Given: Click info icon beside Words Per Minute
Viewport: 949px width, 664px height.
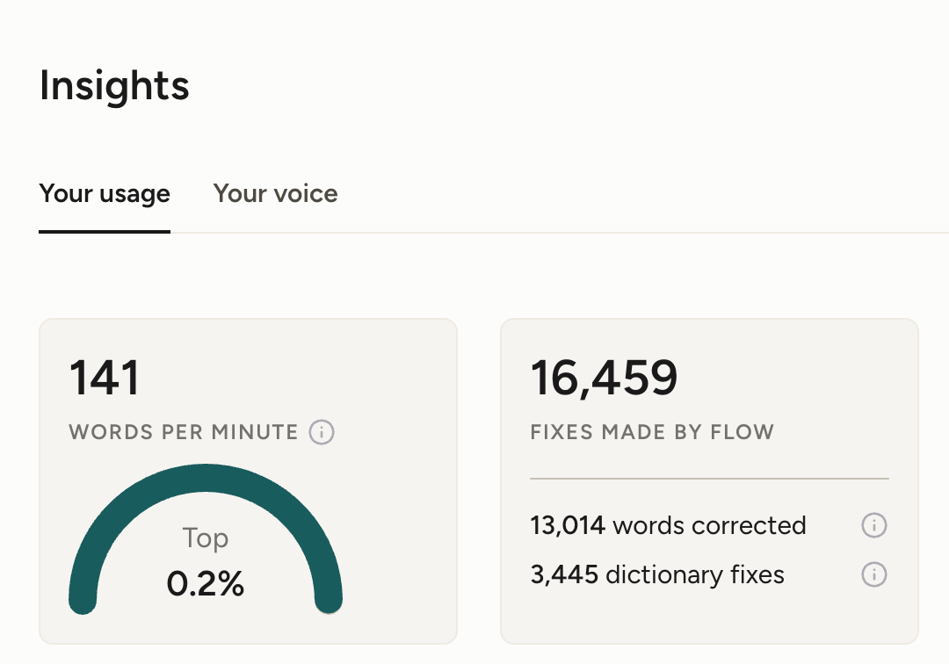Looking at the screenshot, I should coord(322,432).
